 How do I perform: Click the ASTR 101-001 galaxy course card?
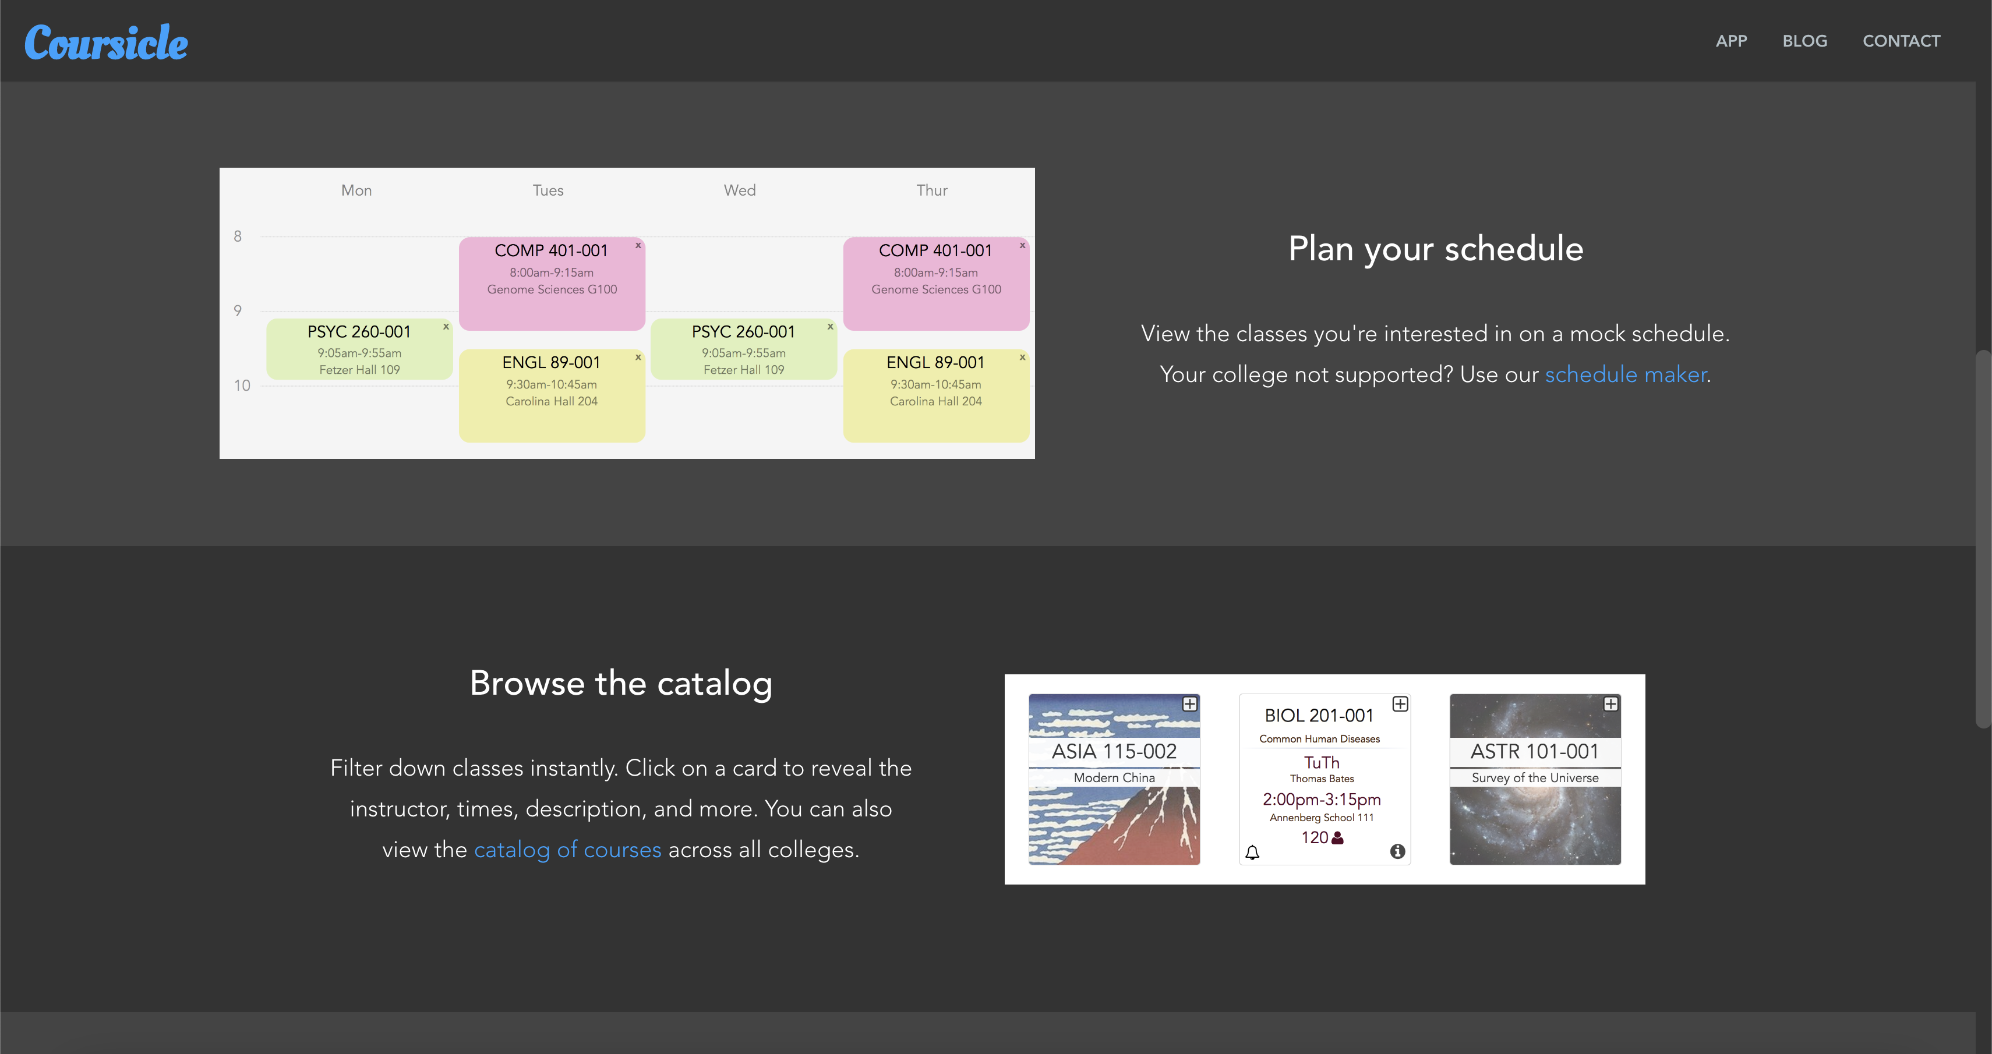(1534, 820)
